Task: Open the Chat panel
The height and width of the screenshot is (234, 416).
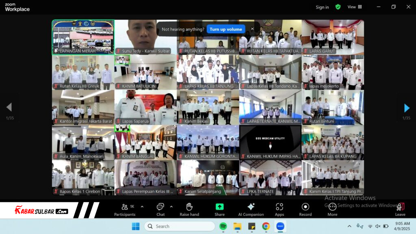Action: coord(160,209)
